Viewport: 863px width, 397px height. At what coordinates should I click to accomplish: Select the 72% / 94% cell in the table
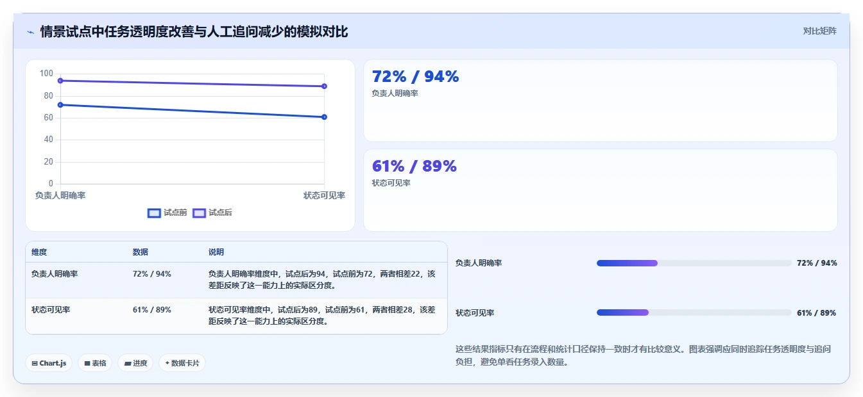pos(152,274)
